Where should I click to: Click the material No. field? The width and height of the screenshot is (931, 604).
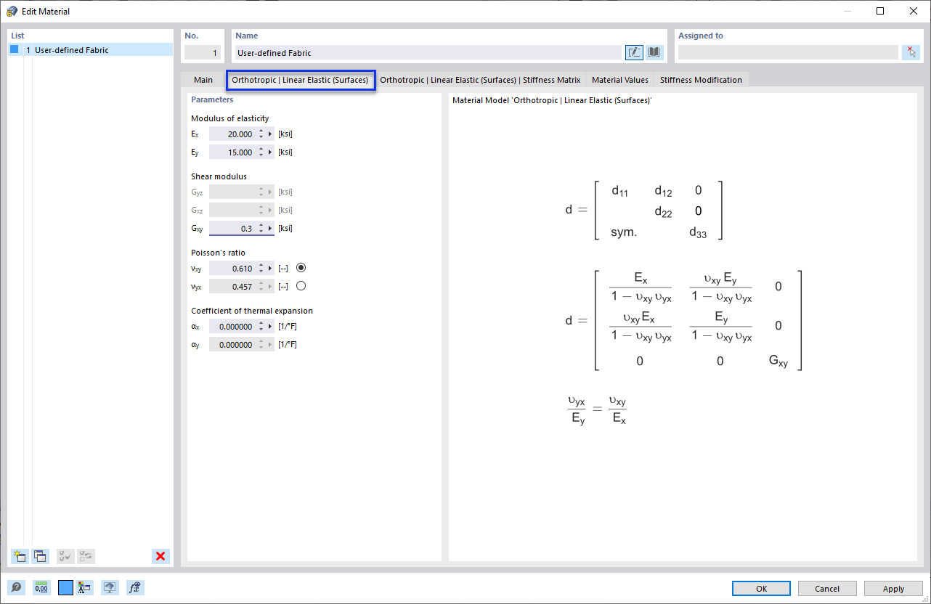203,52
